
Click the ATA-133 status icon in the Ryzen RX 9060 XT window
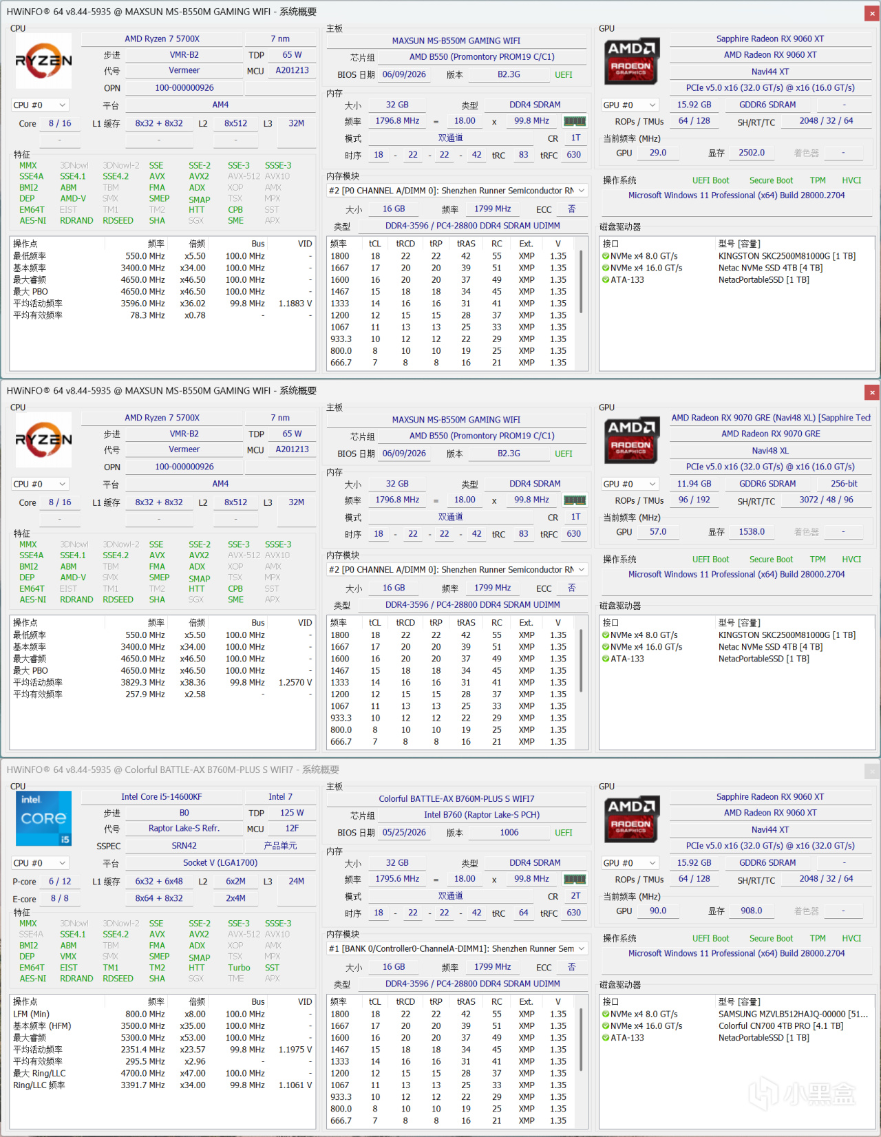tap(606, 279)
